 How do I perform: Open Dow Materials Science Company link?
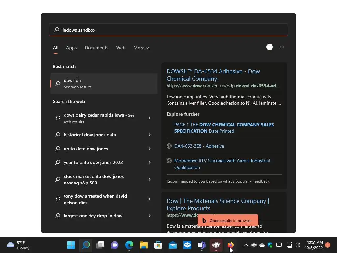(218, 204)
